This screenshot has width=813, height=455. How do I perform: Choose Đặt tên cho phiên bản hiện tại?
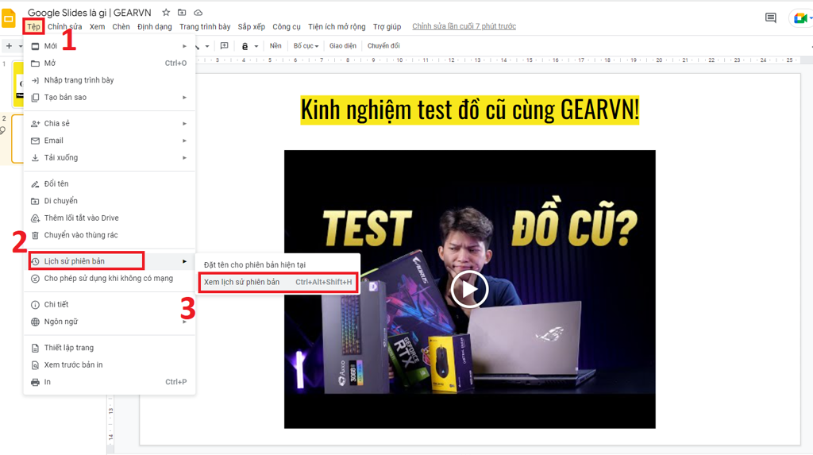point(278,264)
